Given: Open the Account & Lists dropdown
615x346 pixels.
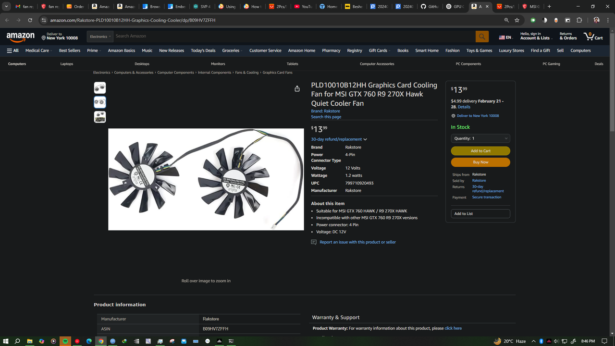Looking at the screenshot, I should click(x=535, y=36).
